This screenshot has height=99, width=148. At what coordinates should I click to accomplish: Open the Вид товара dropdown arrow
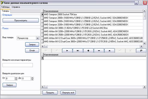click(x=38, y=38)
